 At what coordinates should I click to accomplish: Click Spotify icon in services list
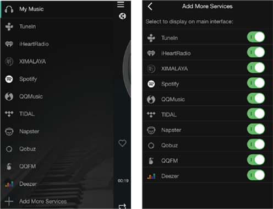[151, 84]
